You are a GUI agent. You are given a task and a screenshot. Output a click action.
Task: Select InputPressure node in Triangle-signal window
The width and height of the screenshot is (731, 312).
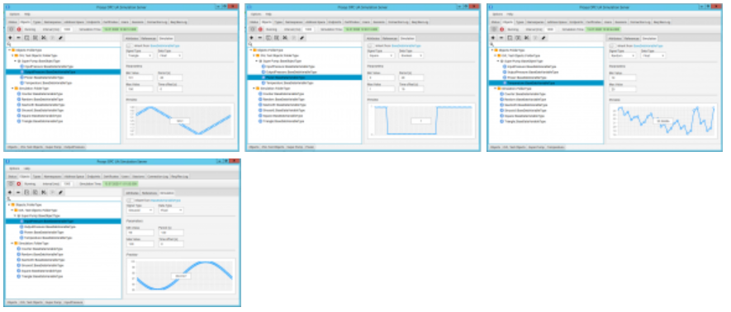[x=47, y=67]
